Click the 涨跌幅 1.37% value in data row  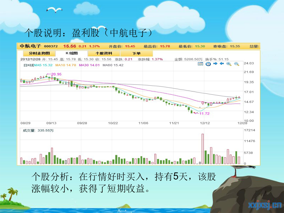click(x=157, y=59)
